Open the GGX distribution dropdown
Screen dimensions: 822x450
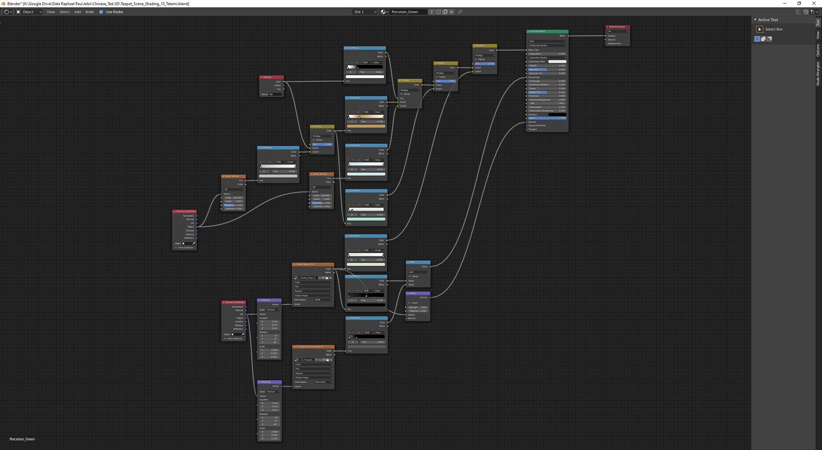[547, 41]
